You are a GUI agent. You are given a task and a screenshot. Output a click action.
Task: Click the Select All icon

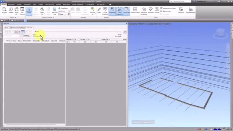(x=42, y=11)
